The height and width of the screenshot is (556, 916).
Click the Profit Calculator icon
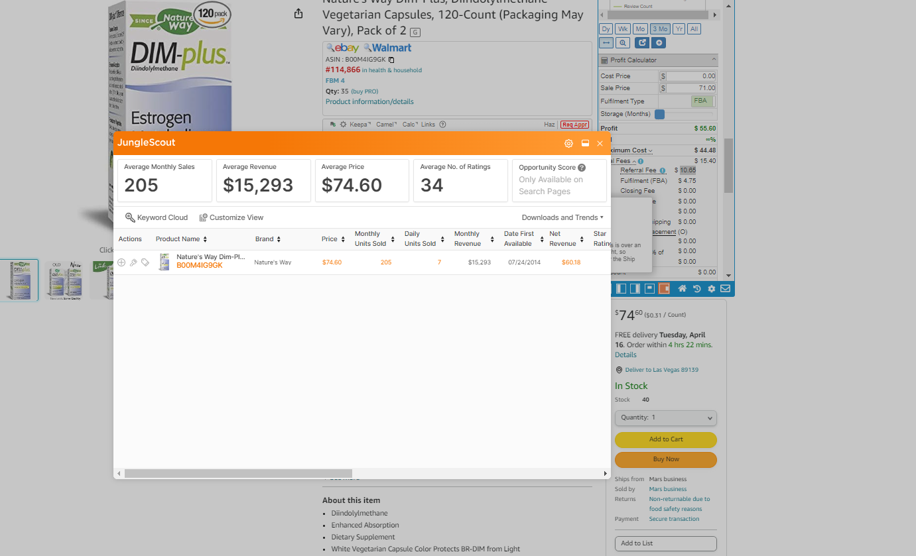coord(604,60)
